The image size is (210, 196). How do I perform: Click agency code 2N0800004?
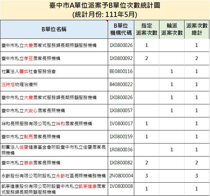pyautogui.click(x=121, y=176)
